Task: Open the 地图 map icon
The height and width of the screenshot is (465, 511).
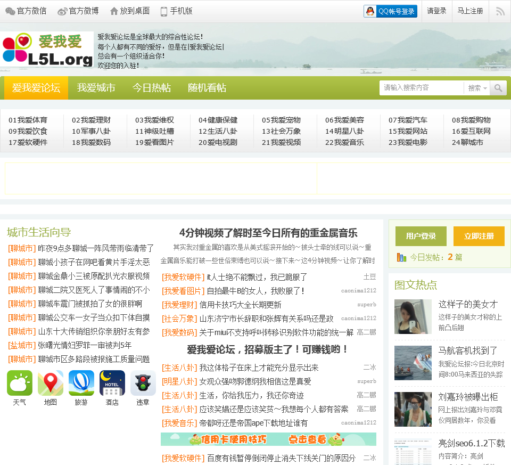Action: tap(51, 383)
